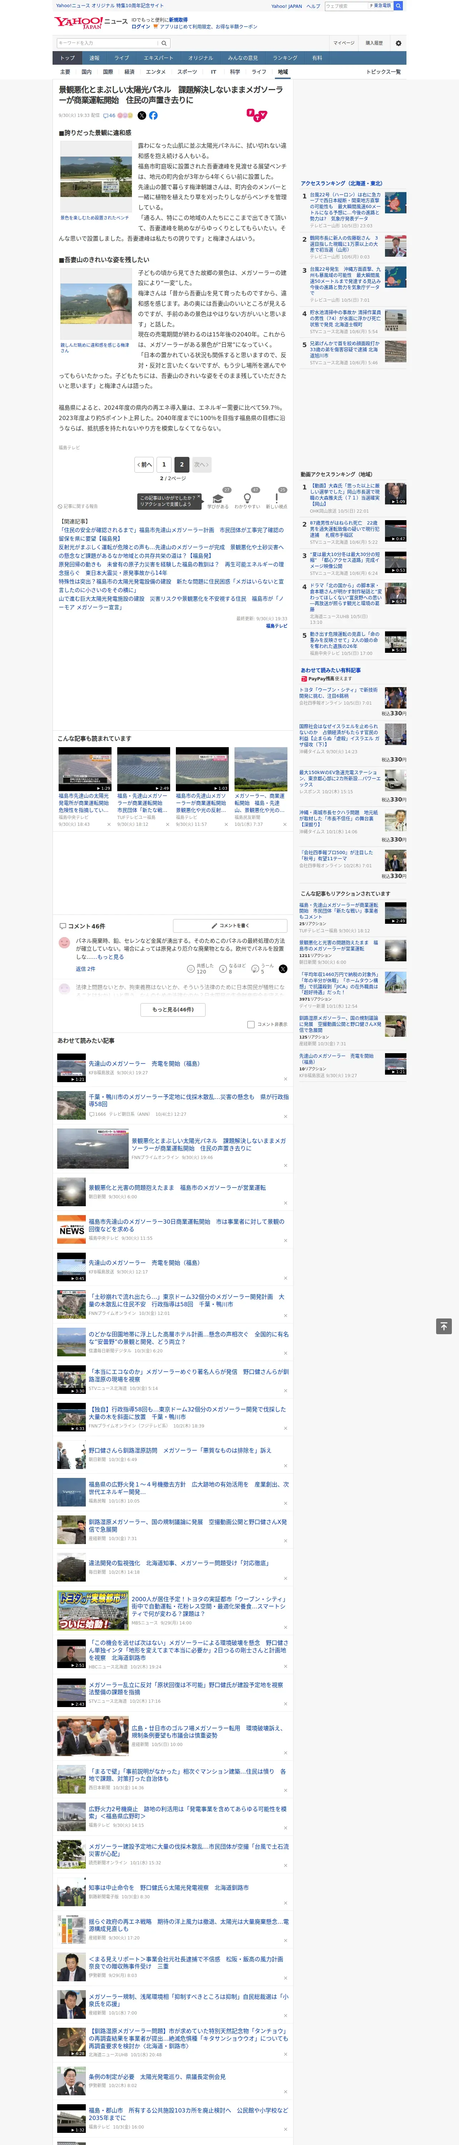
Task: Click the scroll-to-top arrow button
Action: point(444,1326)
